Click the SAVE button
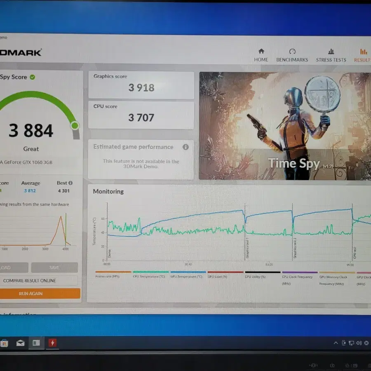Viewport: 371px width, 371px height. click(54, 268)
